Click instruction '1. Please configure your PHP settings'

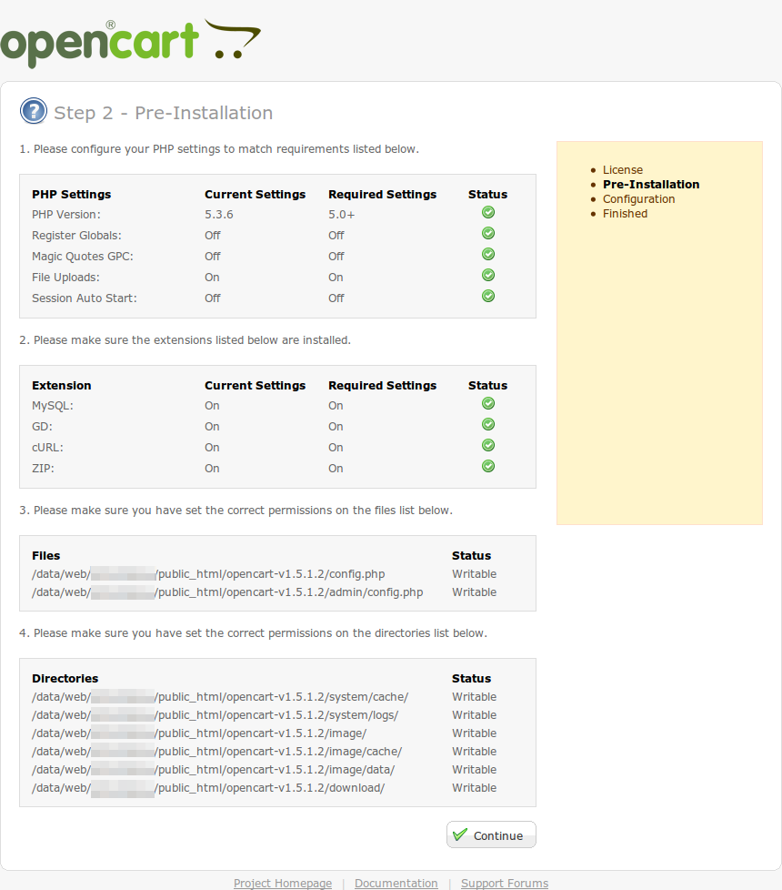[219, 148]
